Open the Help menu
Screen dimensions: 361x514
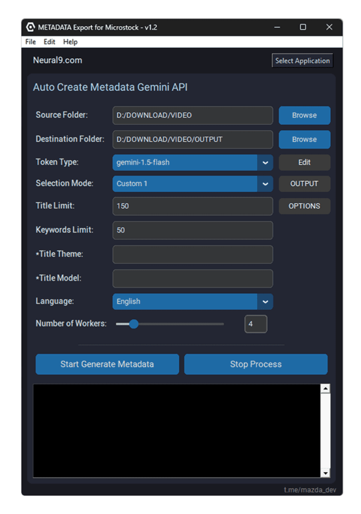[x=70, y=42]
